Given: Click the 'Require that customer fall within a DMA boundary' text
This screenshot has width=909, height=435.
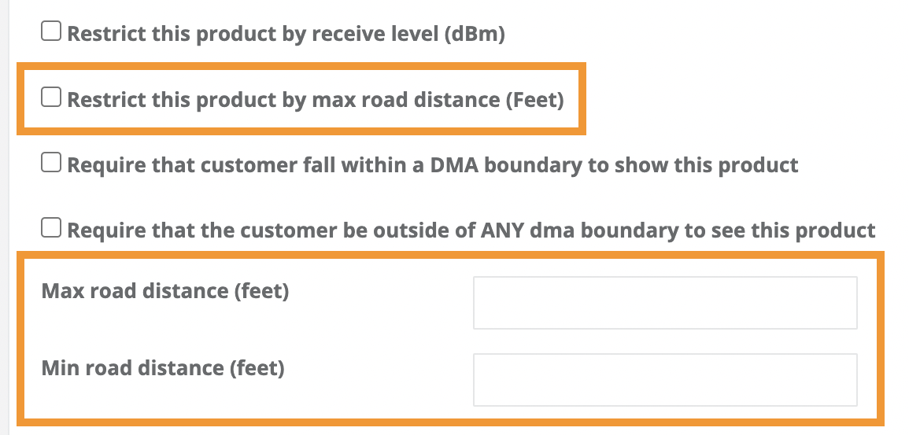Looking at the screenshot, I should coord(432,165).
